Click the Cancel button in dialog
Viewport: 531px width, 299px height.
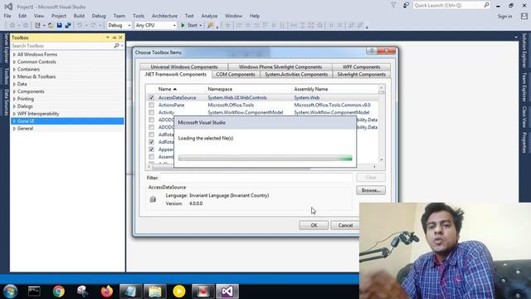[x=345, y=225]
